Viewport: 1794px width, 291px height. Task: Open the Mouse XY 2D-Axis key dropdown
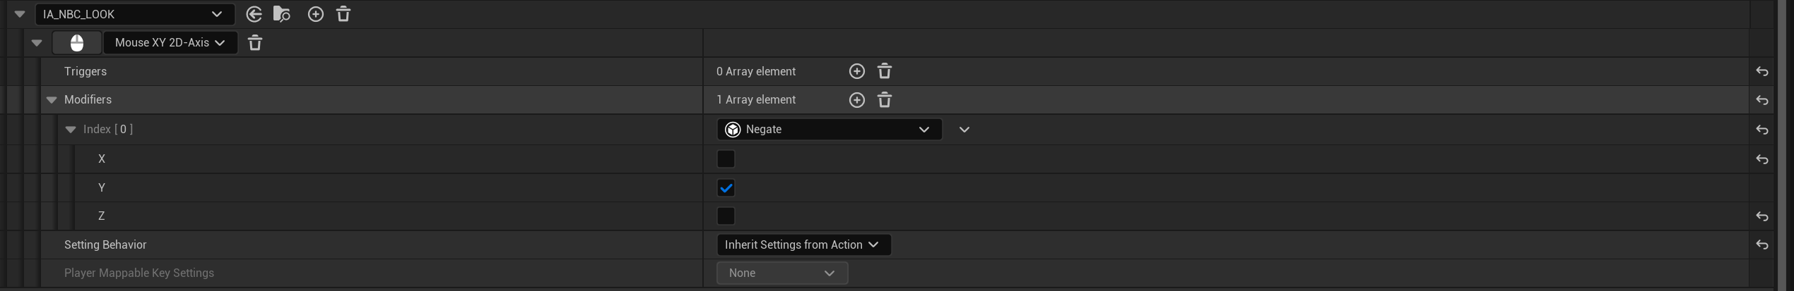170,43
